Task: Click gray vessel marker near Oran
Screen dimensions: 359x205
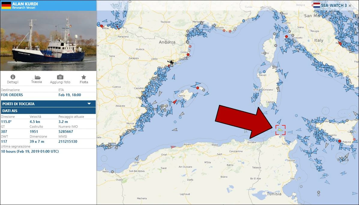Action: [137, 158]
